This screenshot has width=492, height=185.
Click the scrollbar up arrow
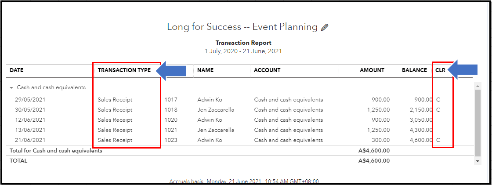[478, 86]
